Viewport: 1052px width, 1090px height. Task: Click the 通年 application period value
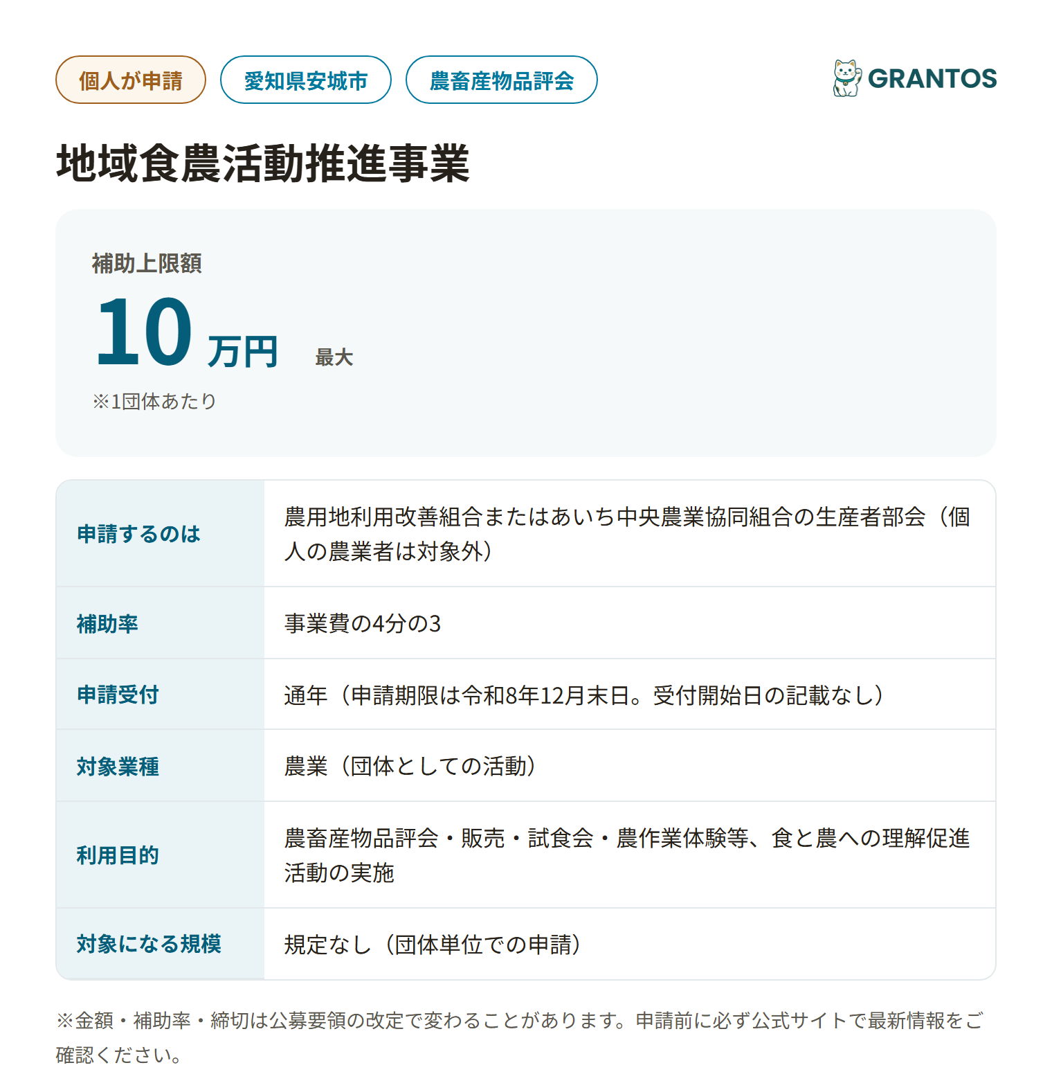click(x=584, y=695)
